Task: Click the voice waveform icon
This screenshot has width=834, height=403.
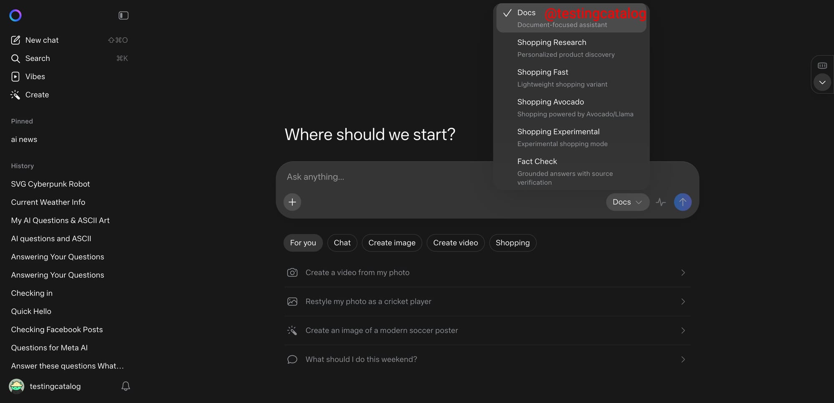Action: point(661,202)
